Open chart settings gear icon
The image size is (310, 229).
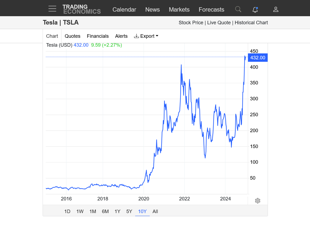[x=257, y=201]
